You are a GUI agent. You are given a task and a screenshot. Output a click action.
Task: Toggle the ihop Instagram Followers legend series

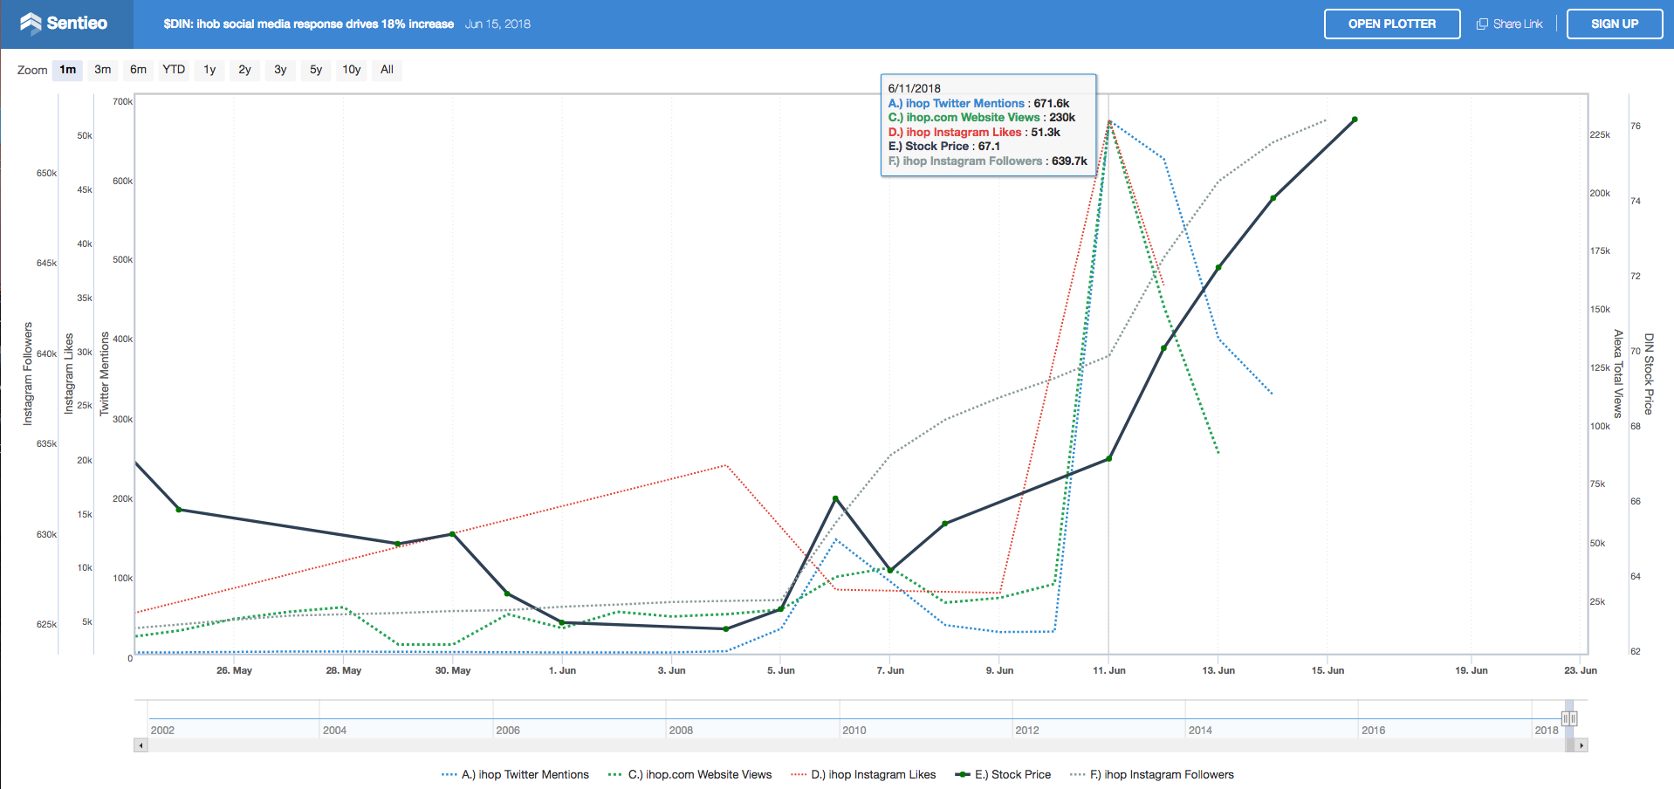pos(1151,775)
